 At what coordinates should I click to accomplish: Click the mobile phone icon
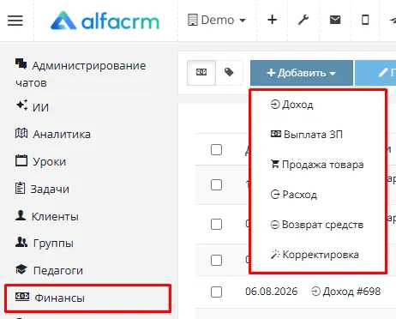365,20
